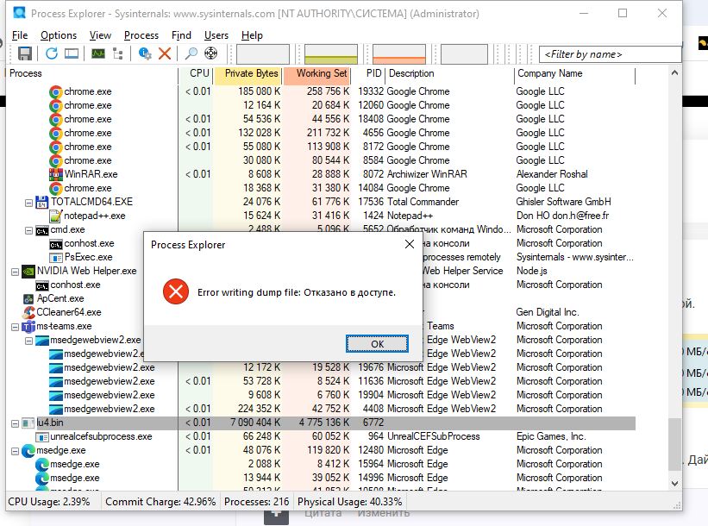The image size is (708, 526).
Task: Click the unrealcefsubprocess.exe icon
Action: pyautogui.click(x=42, y=436)
